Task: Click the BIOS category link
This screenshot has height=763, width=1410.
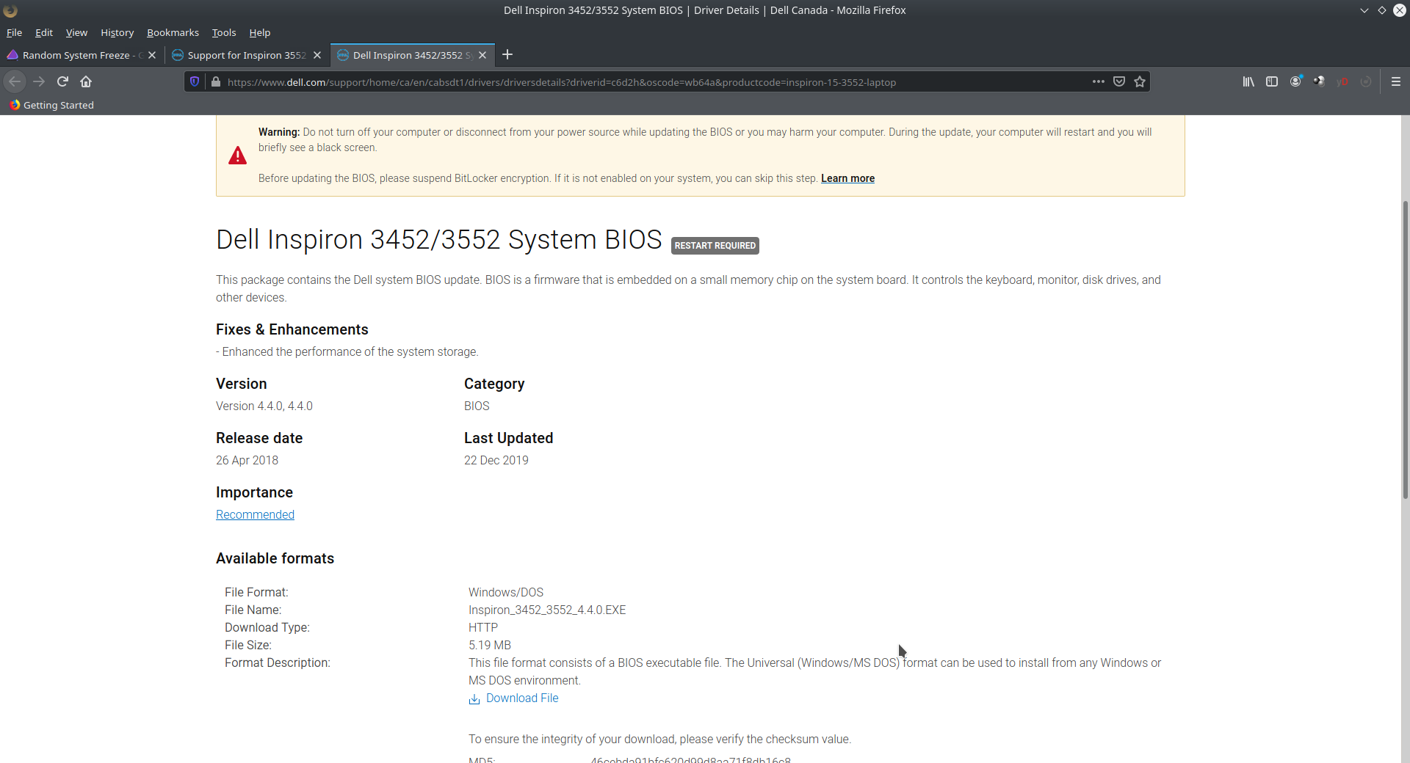Action: pos(477,406)
